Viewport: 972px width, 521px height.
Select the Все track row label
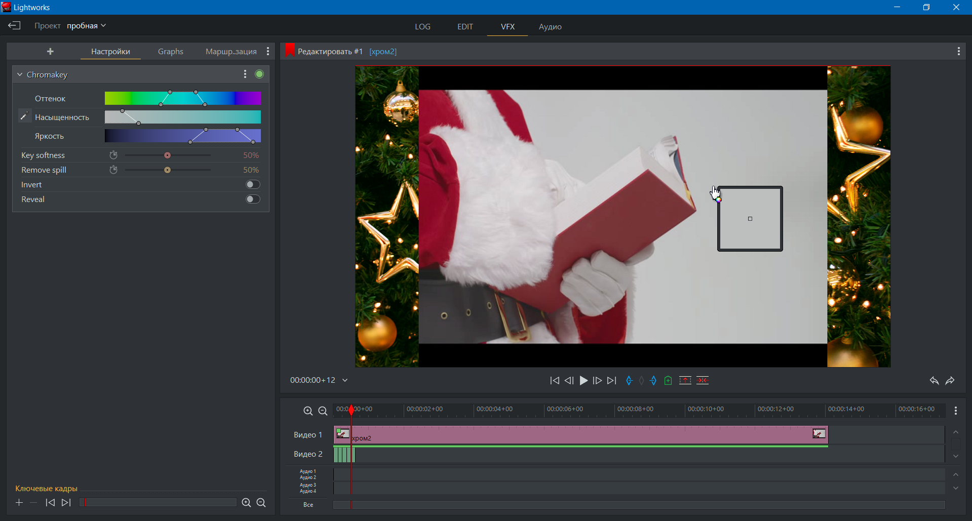[308, 505]
